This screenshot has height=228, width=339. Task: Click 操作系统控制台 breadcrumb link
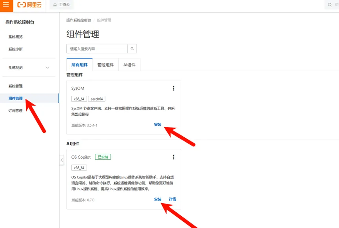pos(79,20)
